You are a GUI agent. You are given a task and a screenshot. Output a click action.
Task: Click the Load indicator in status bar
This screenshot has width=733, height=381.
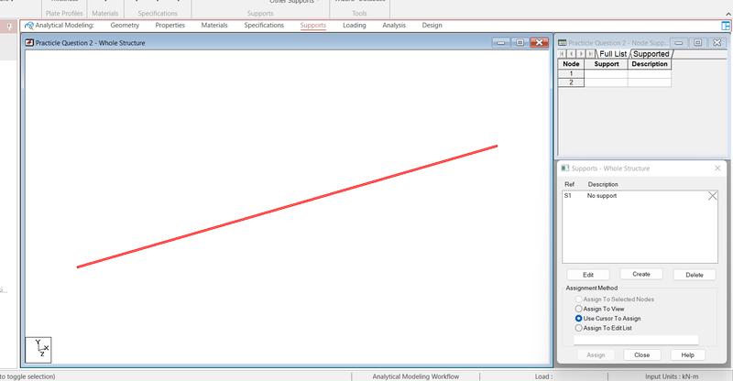point(543,376)
